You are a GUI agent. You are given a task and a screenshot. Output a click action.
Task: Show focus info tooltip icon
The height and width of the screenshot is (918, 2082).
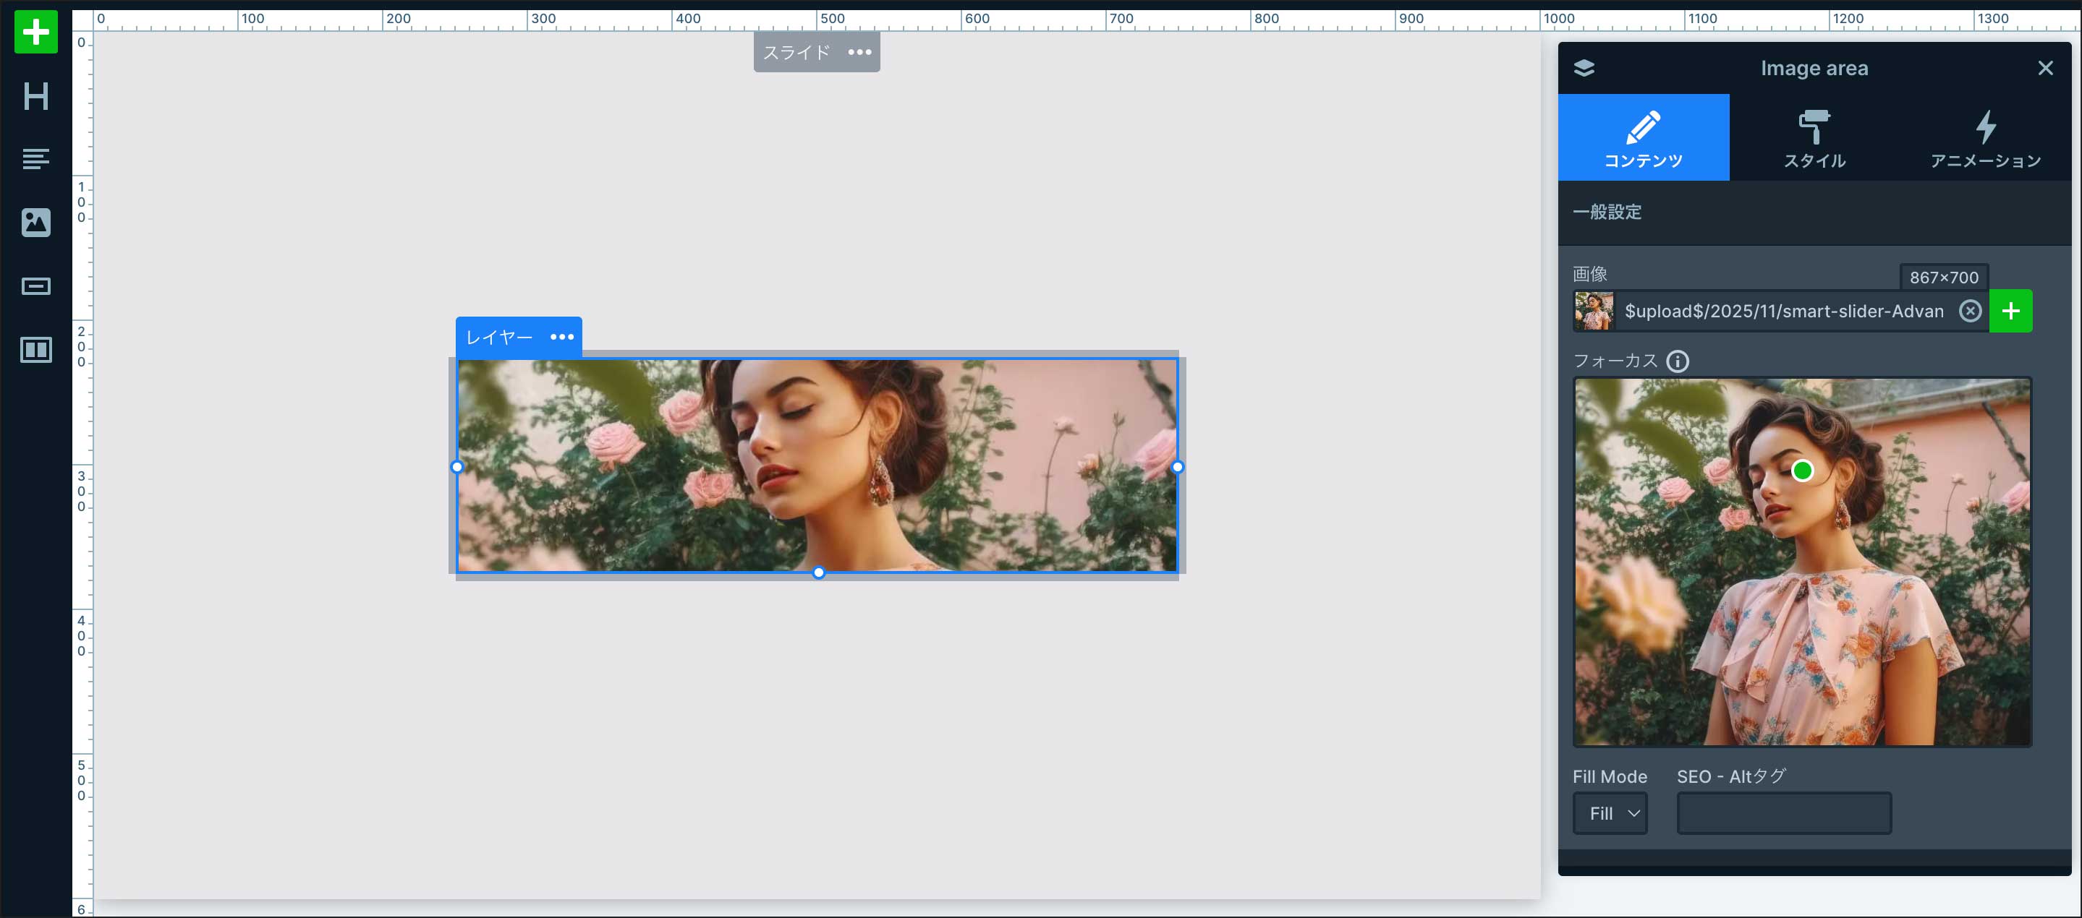coord(1677,361)
